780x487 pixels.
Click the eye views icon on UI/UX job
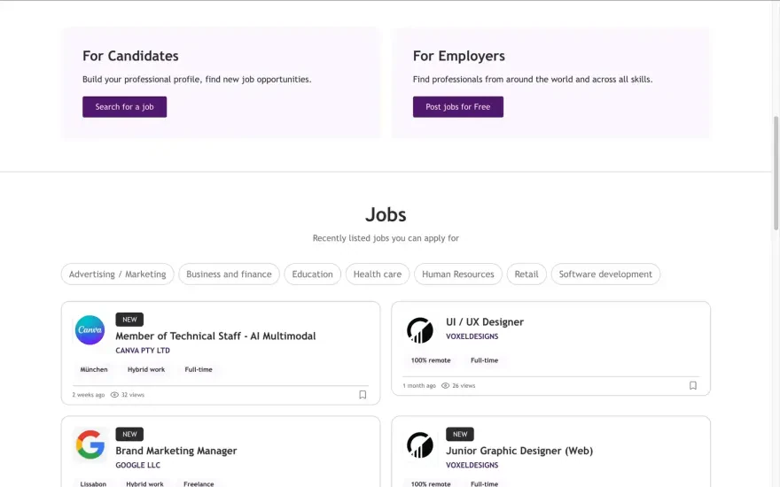(445, 386)
